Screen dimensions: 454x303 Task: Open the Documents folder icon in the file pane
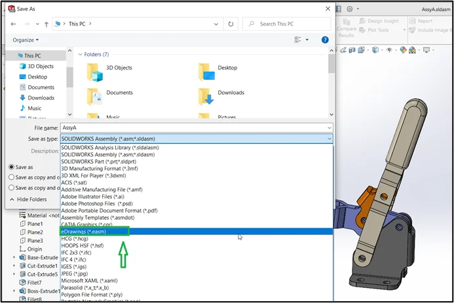(x=94, y=97)
